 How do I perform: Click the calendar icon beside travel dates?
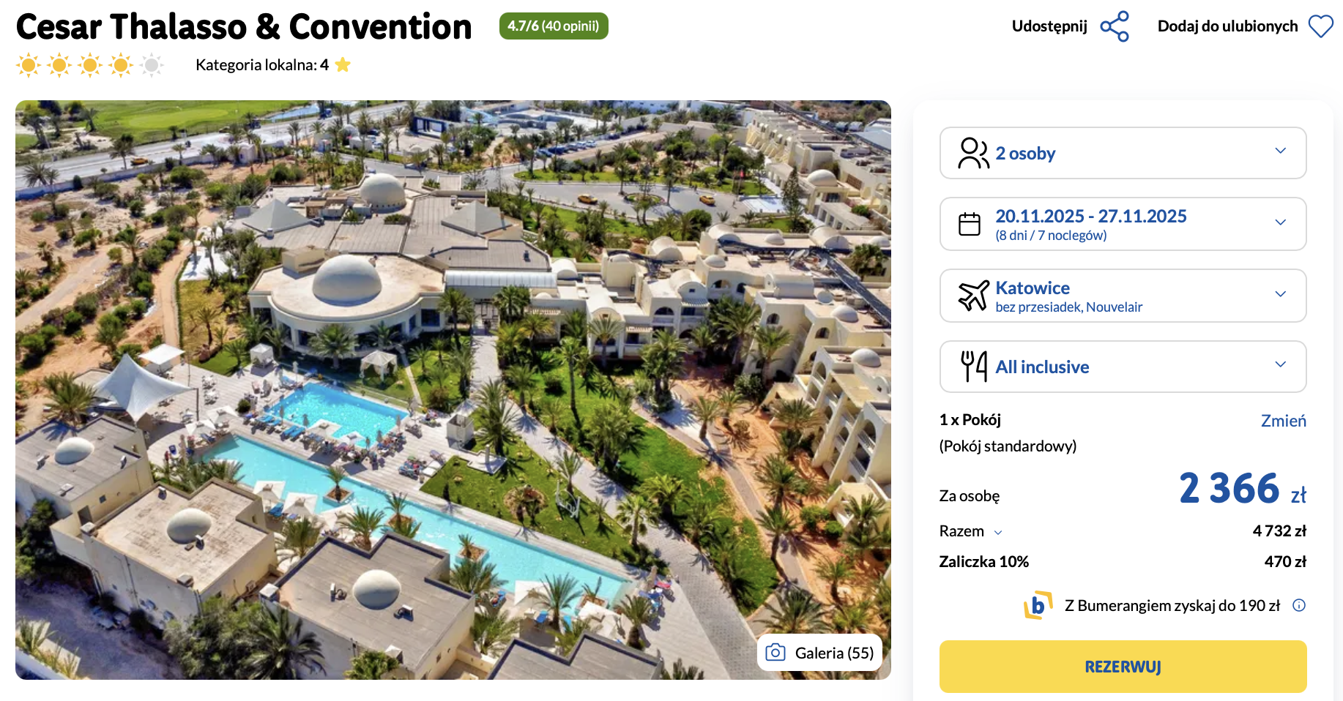point(970,224)
